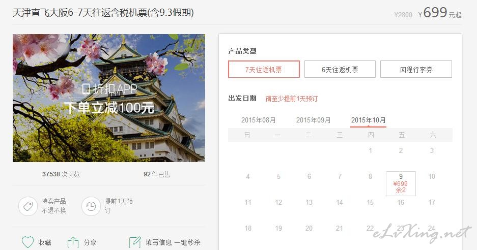Click calendar date 14
The width and height of the screenshot is (477, 250).
coord(340,202)
